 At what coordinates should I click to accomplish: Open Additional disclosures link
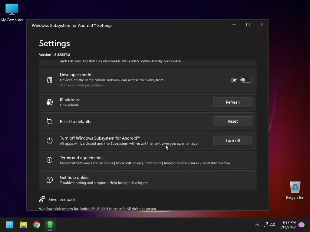[181, 163]
